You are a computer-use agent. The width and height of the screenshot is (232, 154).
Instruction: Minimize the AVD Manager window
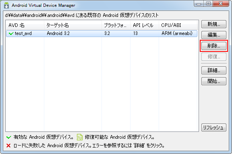pyautogui.click(x=199, y=4)
